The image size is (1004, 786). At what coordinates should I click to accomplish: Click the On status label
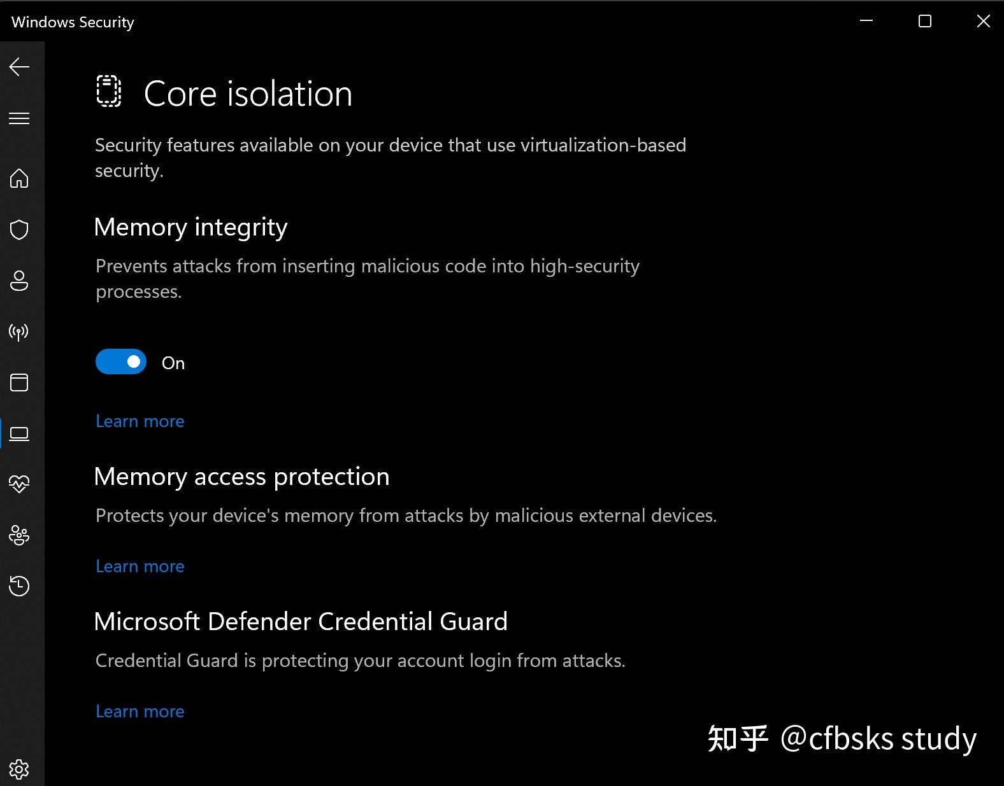tap(172, 362)
